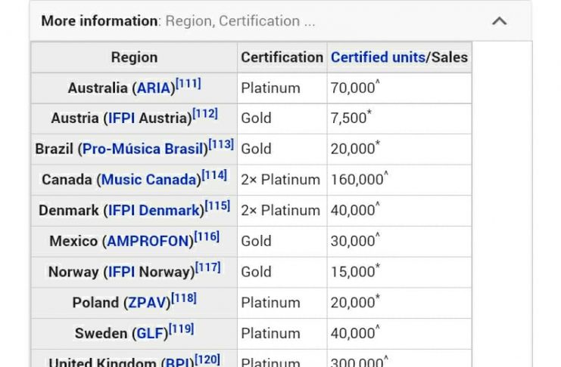Open the ZPAV link for Poland
The height and width of the screenshot is (367, 561).
click(x=145, y=303)
